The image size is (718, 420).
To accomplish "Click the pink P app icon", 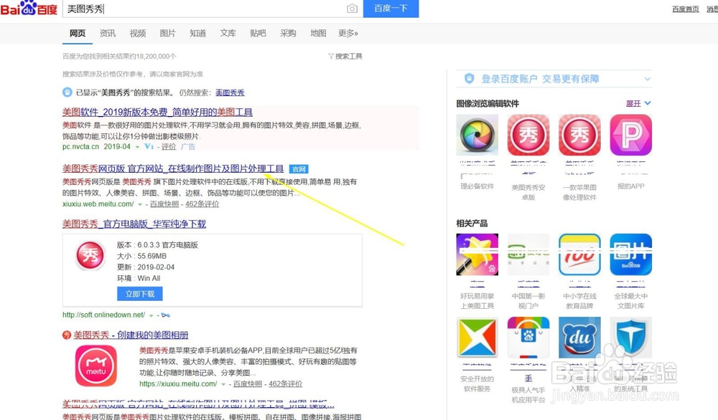I will 630,135.
